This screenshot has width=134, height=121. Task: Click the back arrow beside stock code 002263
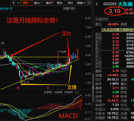[x=96, y=4]
